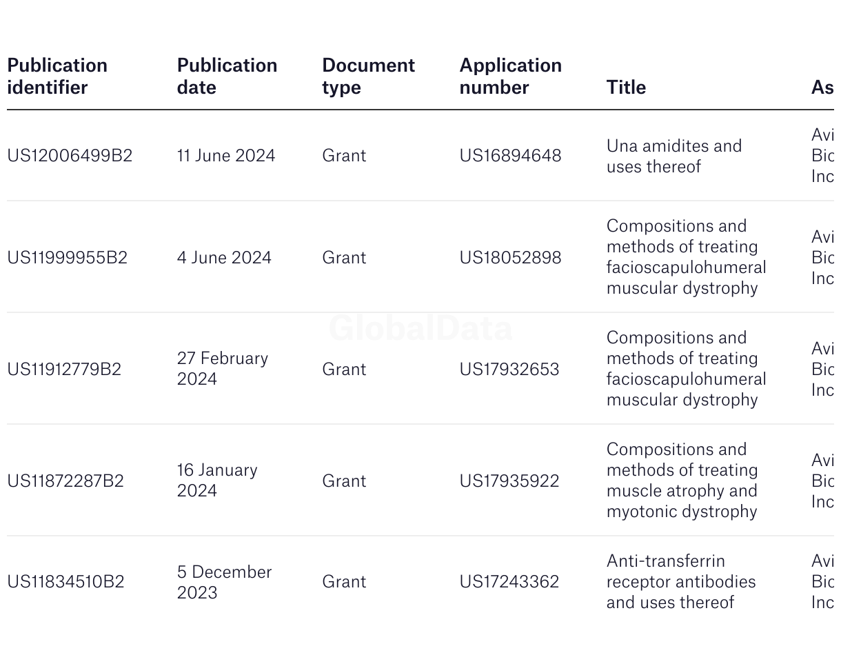Viewport: 841px width, 655px height.
Task: Click the Publication identifier column header
Action: tap(57, 76)
